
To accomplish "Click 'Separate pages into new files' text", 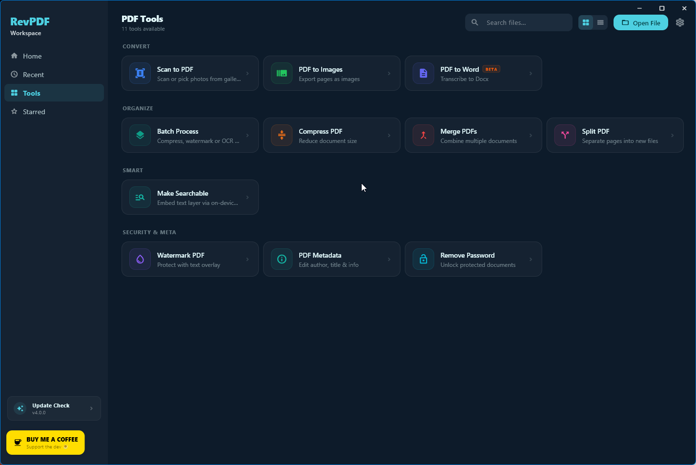I will point(620,141).
